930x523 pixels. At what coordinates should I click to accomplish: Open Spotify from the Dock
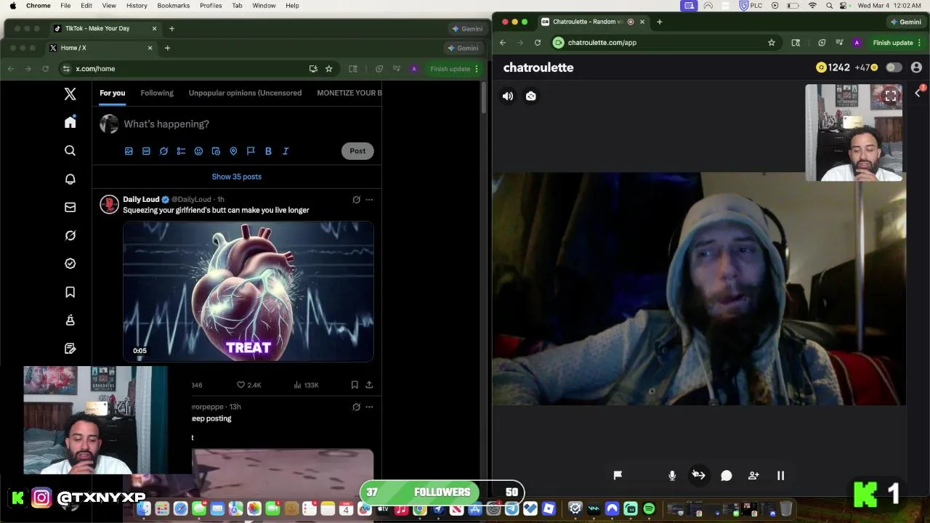pos(649,509)
